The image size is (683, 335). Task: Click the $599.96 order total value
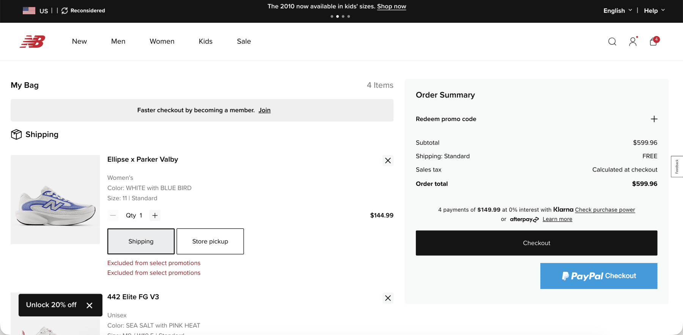point(645,184)
